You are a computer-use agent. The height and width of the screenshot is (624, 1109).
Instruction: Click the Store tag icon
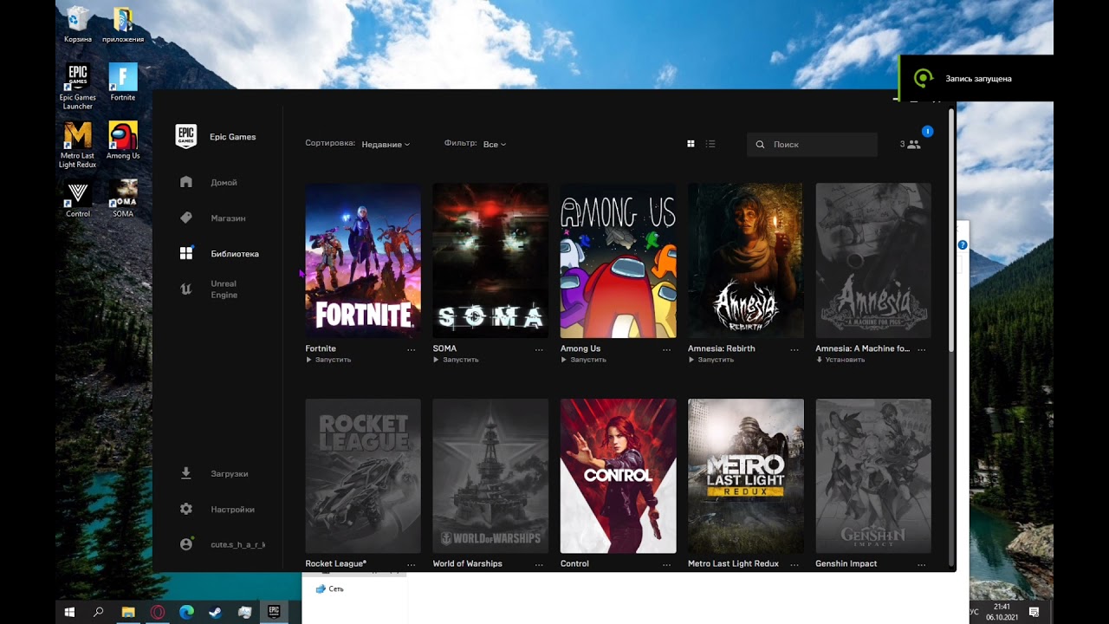coord(185,218)
